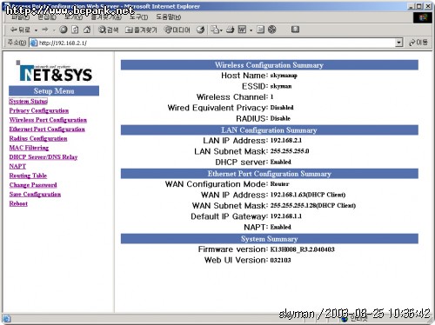Open the 도구 Tools menu

138,17
